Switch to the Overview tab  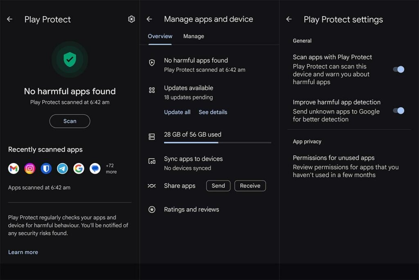click(160, 36)
